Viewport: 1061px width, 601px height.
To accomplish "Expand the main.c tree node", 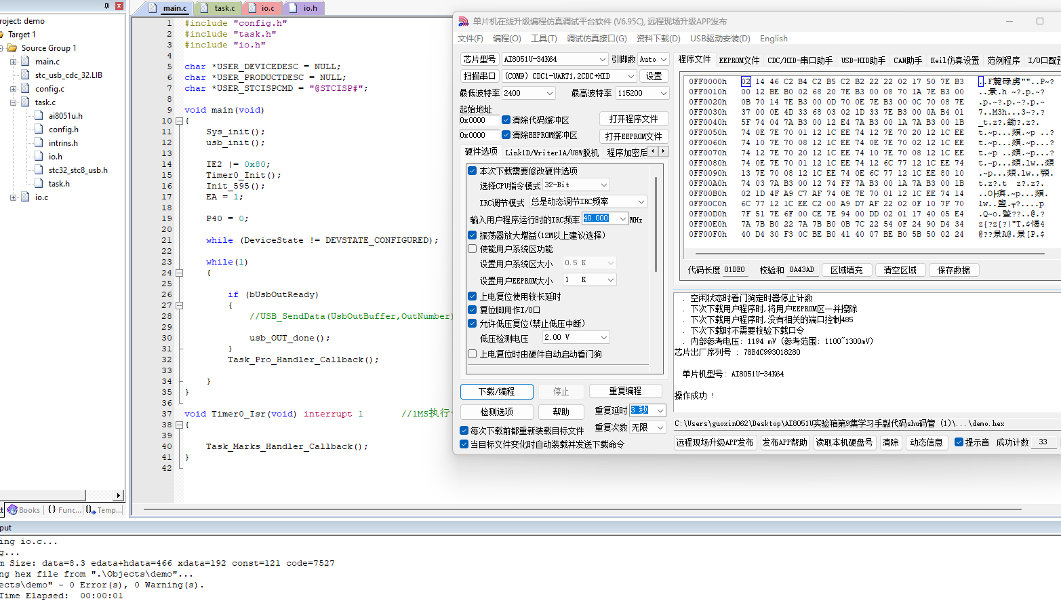I will pos(13,62).
